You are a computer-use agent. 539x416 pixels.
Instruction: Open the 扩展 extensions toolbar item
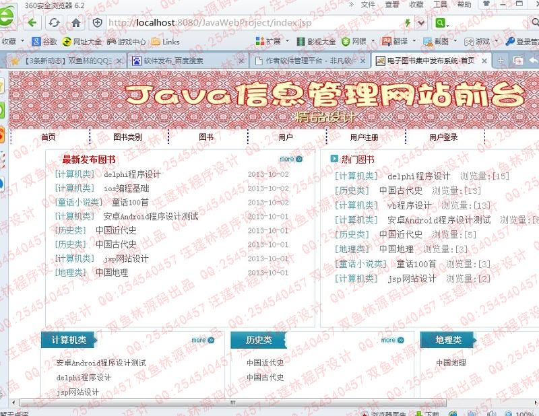pyautogui.click(x=268, y=42)
